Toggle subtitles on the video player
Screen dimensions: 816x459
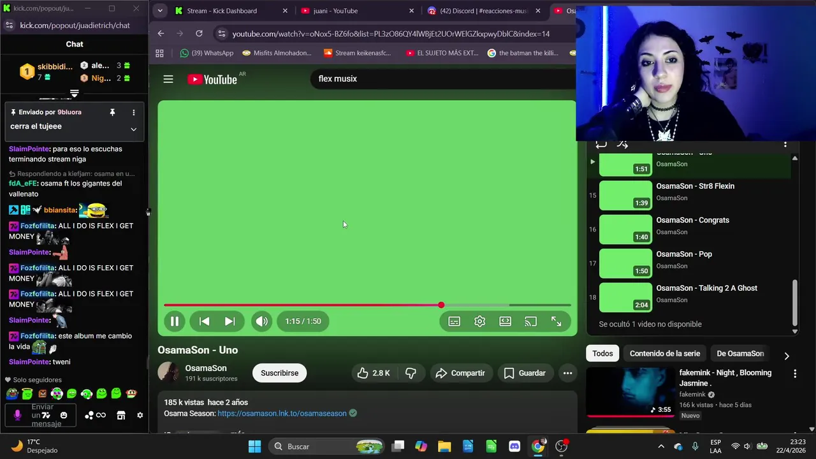click(455, 321)
